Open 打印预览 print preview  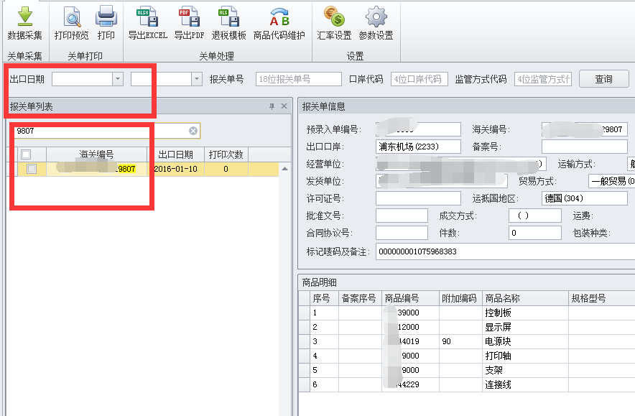pyautogui.click(x=72, y=23)
